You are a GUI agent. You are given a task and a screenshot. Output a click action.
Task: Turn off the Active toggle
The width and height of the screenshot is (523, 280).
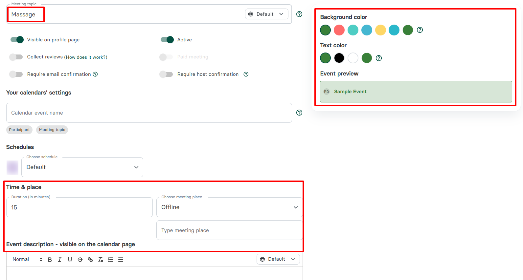[167, 40]
